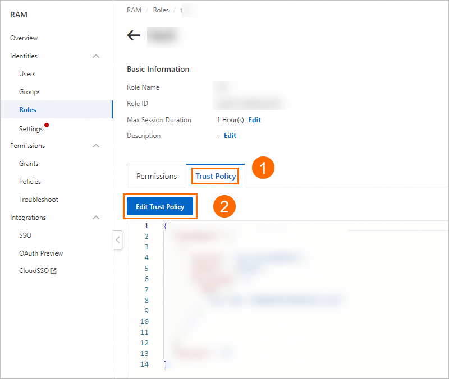Click the 1 Hour(s) value
The height and width of the screenshot is (379, 449).
pyautogui.click(x=230, y=120)
